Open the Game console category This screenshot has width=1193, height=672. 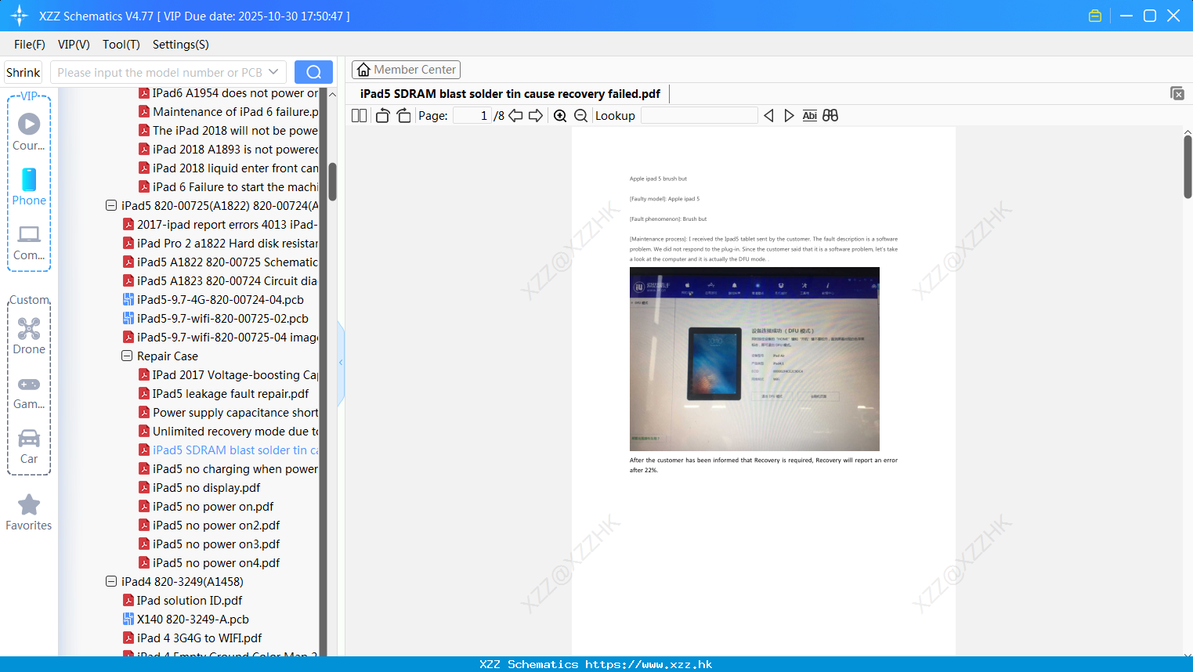(29, 393)
